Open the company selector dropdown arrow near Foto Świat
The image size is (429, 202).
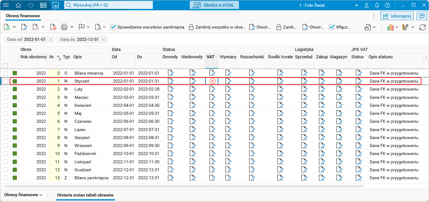(x=357, y=5)
